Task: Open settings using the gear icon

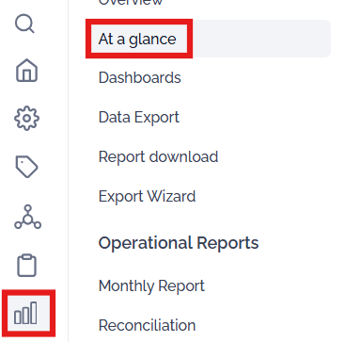Action: (x=26, y=118)
